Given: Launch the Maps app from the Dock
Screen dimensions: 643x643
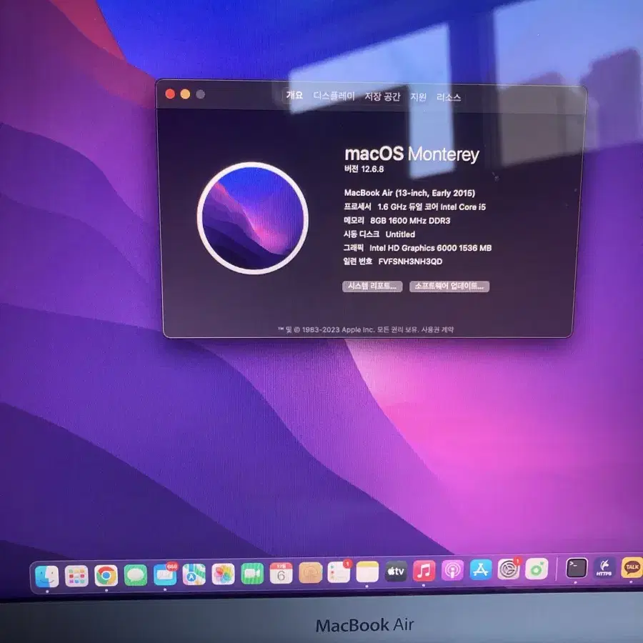Looking at the screenshot, I should 194,574.
